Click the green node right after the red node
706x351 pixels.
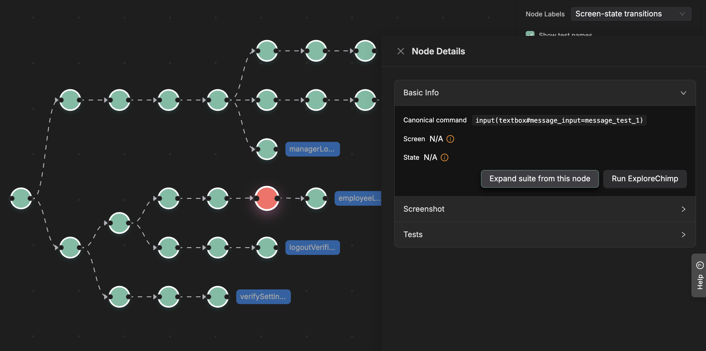pyautogui.click(x=316, y=199)
